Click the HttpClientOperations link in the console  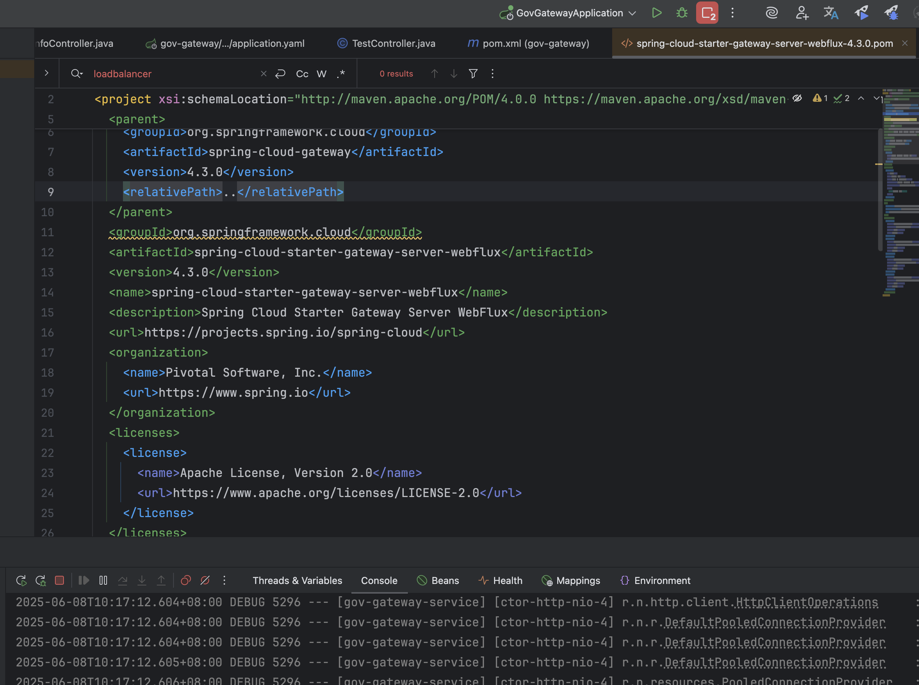tap(807, 602)
